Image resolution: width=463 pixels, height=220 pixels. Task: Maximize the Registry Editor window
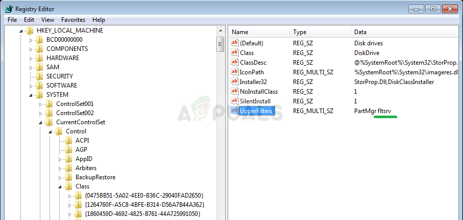433,9
